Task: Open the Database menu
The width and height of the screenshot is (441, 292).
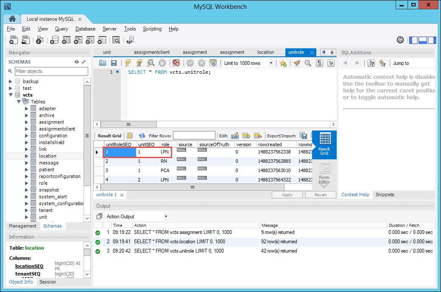Action: pos(85,29)
